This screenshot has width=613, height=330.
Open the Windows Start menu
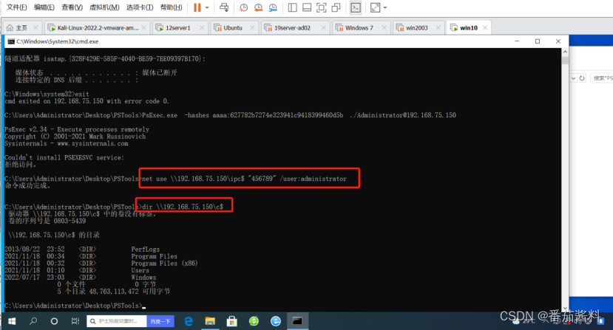[12, 321]
